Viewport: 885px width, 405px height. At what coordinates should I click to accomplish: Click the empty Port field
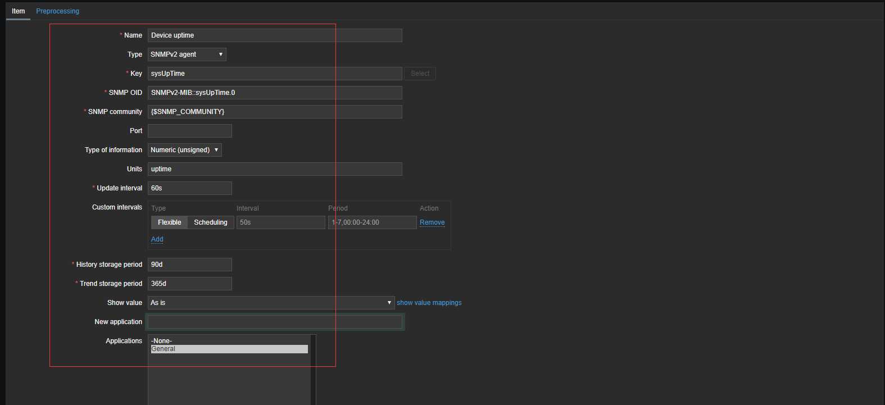(x=189, y=131)
